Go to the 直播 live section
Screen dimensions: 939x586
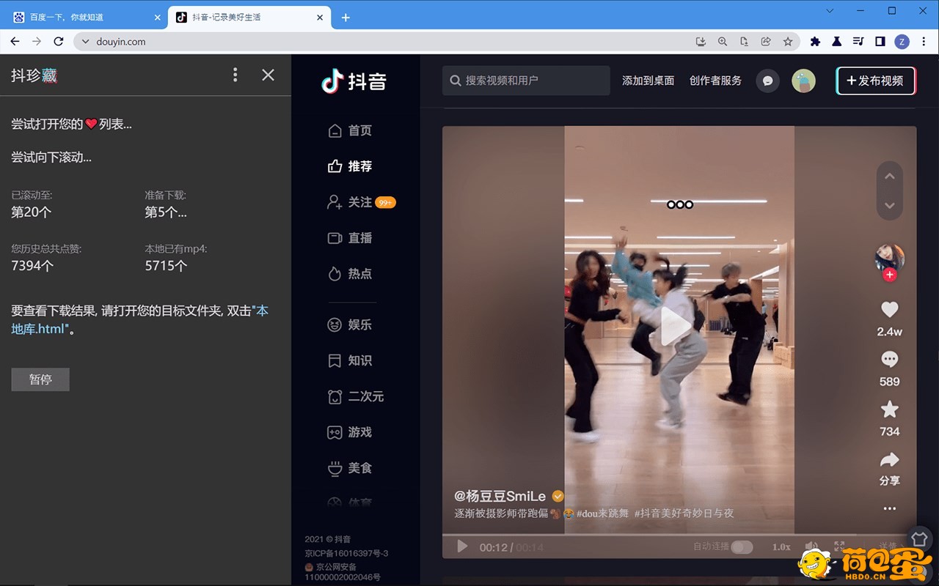pyautogui.click(x=350, y=238)
